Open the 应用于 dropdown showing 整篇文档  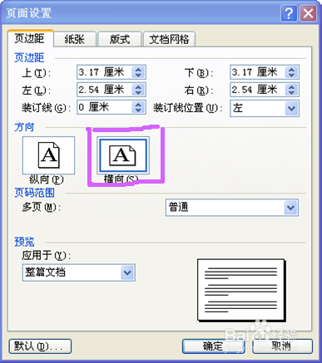[79, 272]
